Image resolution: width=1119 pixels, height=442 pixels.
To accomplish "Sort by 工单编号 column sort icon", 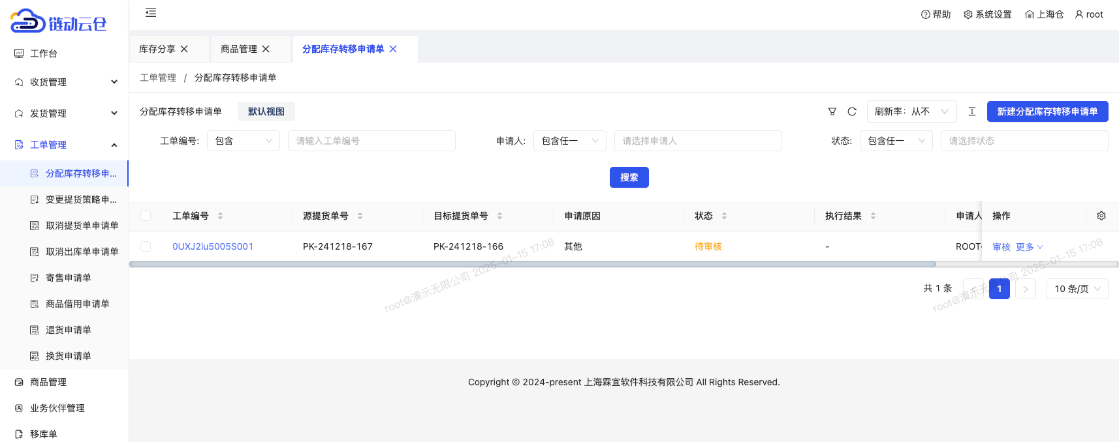I will pyautogui.click(x=220, y=216).
